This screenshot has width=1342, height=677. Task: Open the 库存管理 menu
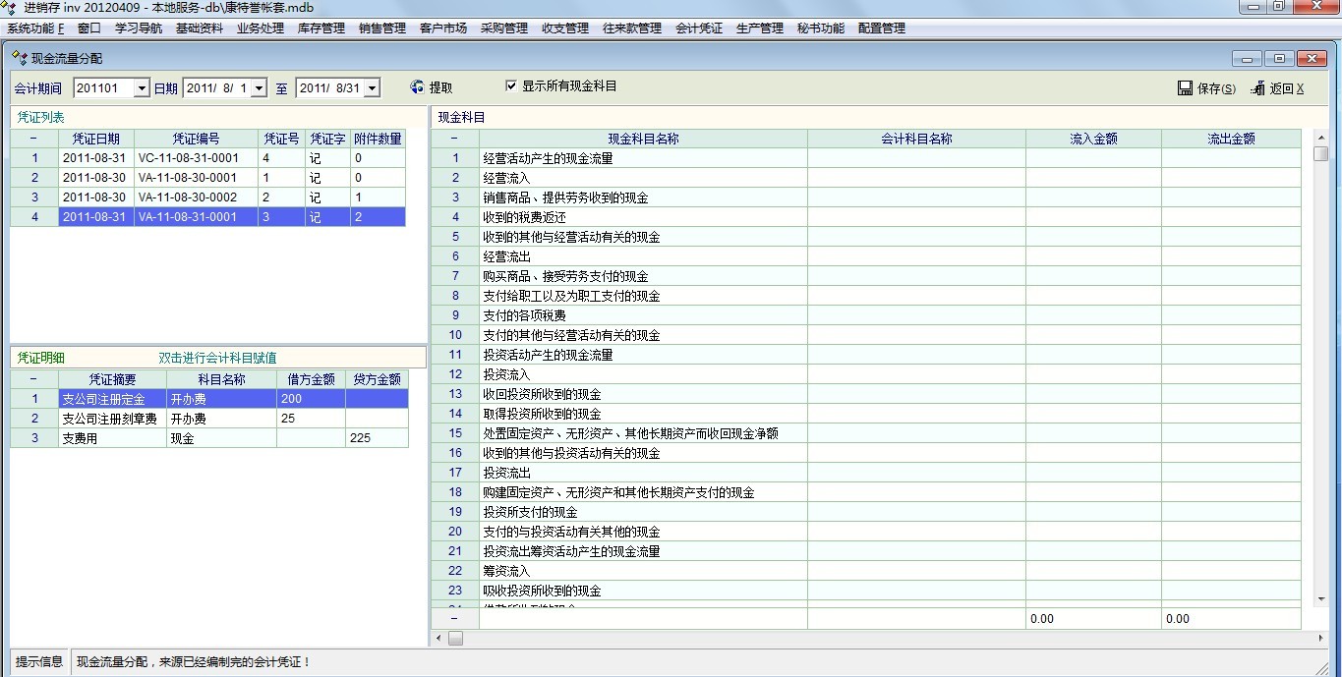pos(321,28)
